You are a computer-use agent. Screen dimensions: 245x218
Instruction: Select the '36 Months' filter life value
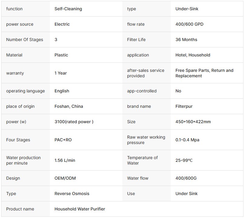(x=186, y=40)
